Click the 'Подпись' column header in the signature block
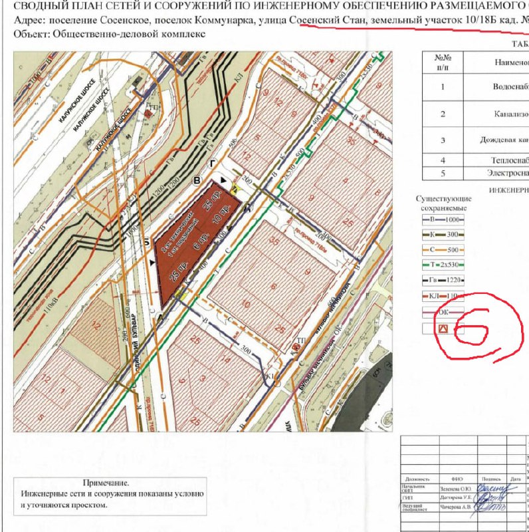The image size is (529, 532). coord(491,479)
